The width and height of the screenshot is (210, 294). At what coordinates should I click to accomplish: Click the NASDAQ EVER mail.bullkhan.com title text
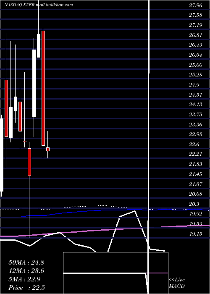click(x=39, y=5)
